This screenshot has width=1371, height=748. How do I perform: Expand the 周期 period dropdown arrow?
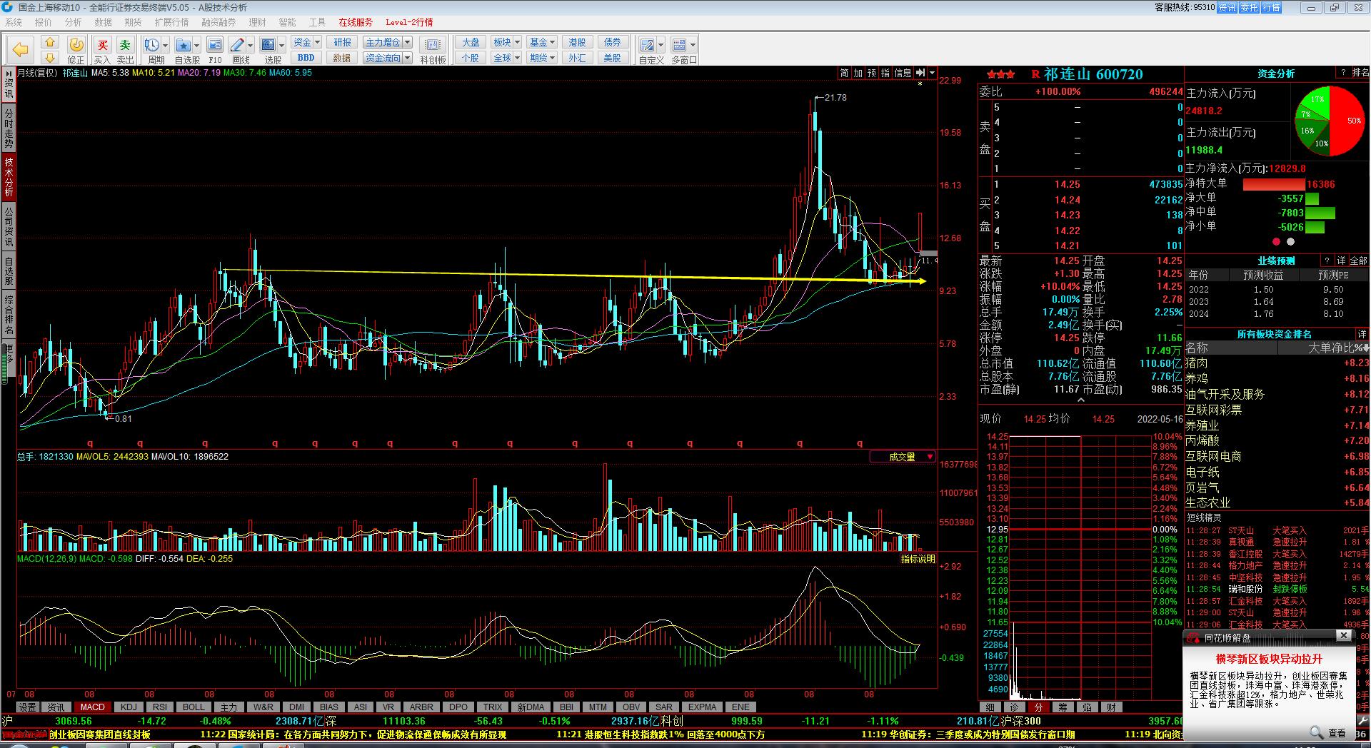click(166, 46)
